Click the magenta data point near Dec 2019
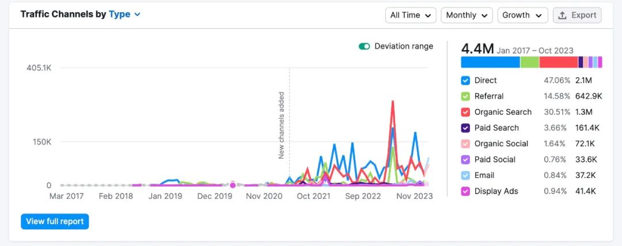 [x=233, y=186]
